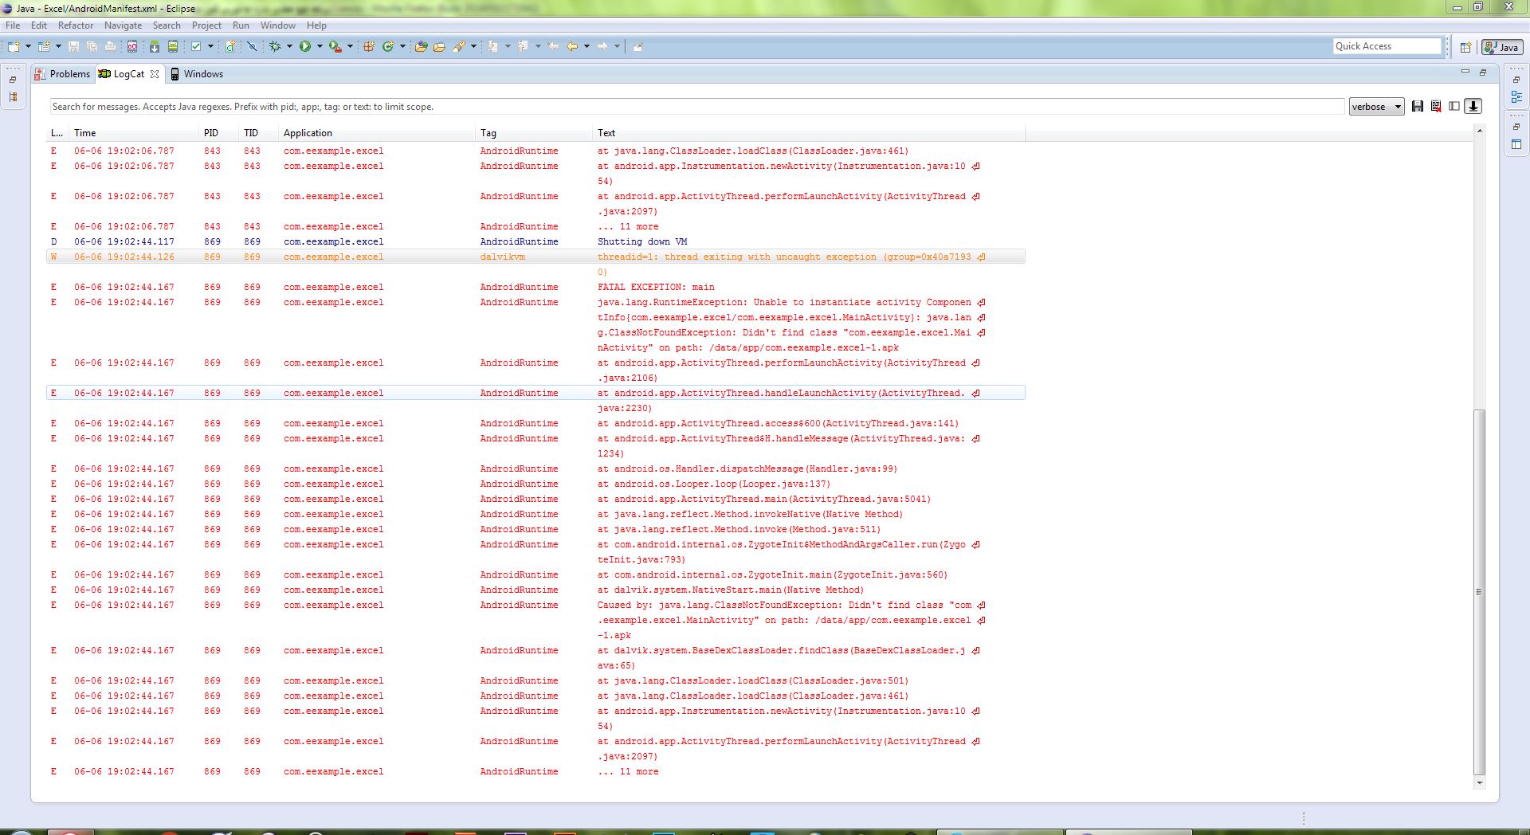Click the yellow Back navigation arrow
This screenshot has width=1530, height=835.
coord(572,46)
